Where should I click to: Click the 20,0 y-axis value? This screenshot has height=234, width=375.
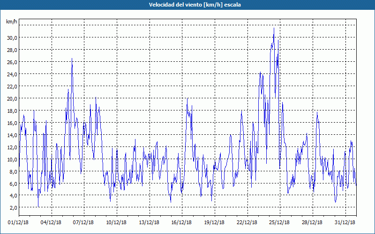12,99
